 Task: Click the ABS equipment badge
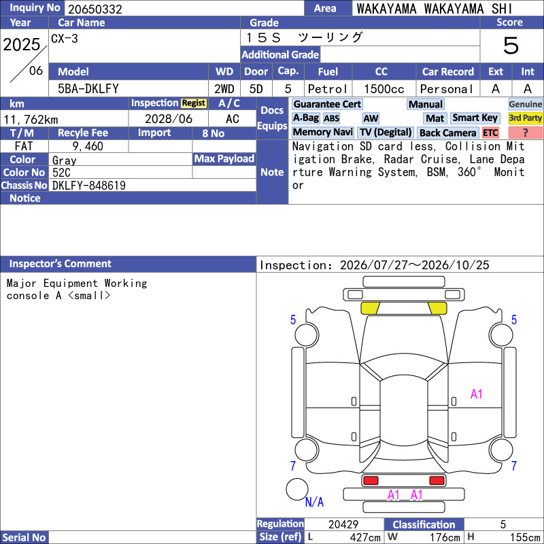click(x=331, y=118)
